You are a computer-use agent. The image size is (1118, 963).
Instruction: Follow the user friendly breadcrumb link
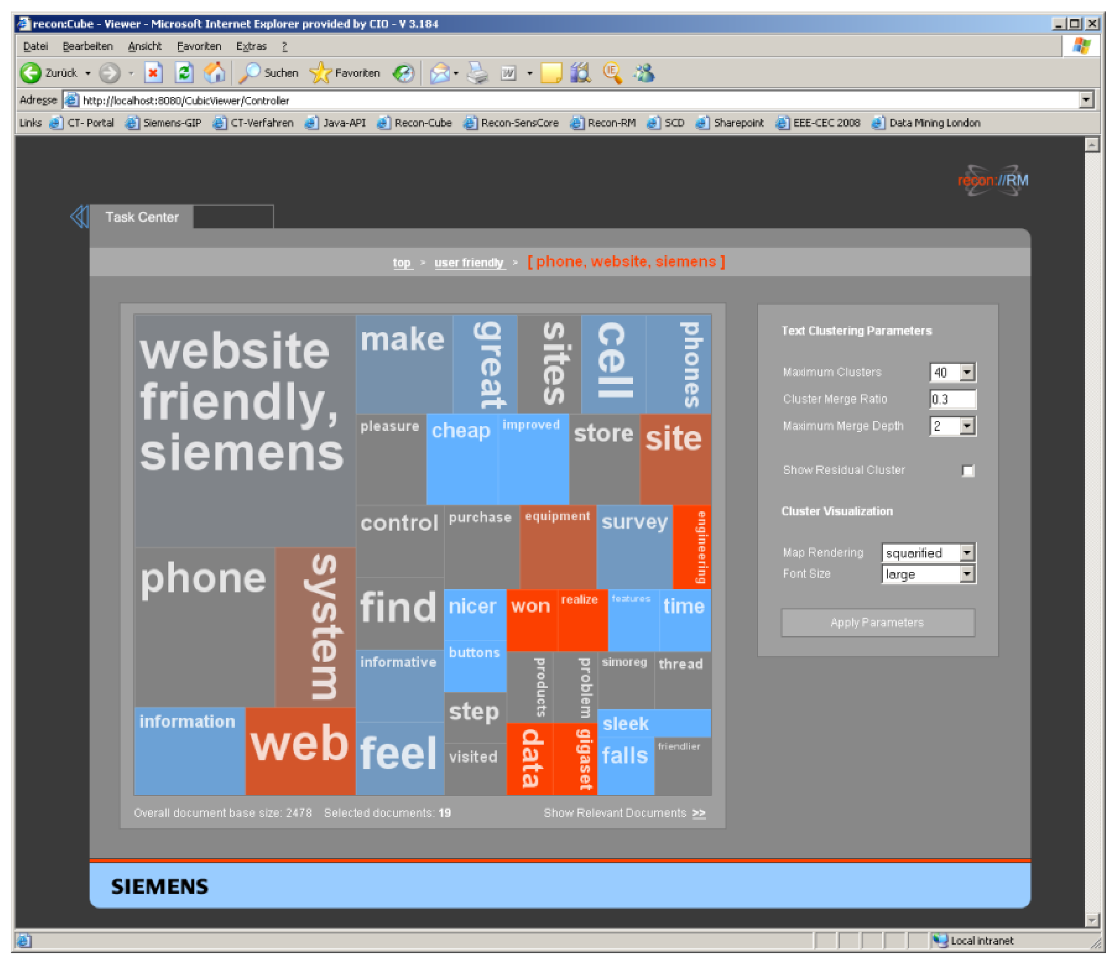pyautogui.click(x=470, y=263)
